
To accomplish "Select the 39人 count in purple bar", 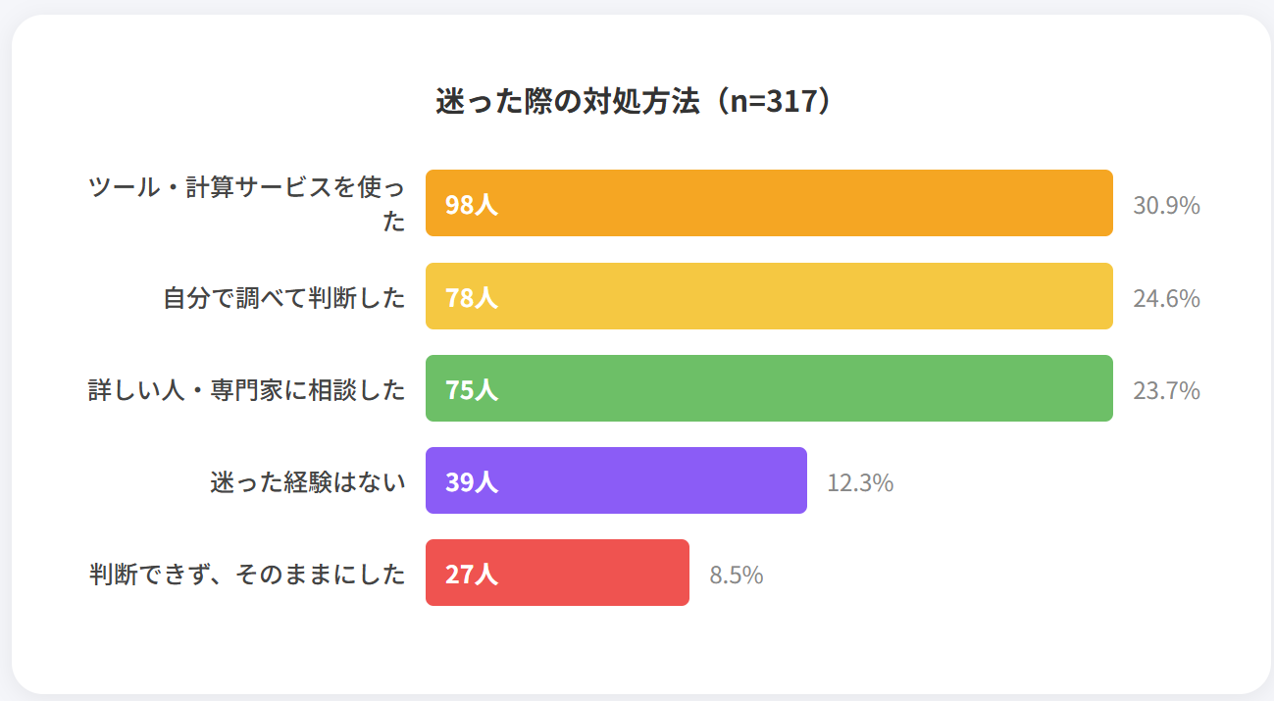I will point(472,481).
